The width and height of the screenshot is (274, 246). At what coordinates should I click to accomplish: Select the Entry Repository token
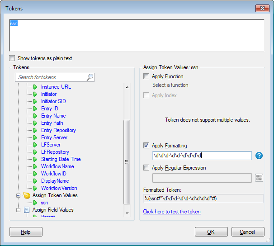[x=58, y=130]
